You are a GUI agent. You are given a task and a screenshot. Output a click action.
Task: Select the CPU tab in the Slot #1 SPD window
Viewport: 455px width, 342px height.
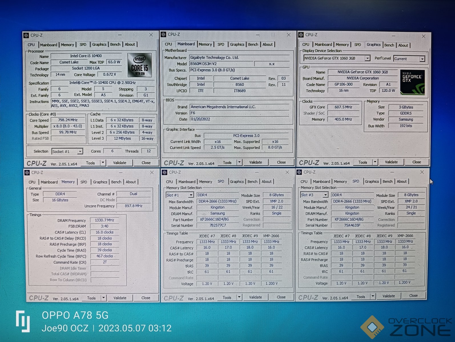(x=169, y=182)
